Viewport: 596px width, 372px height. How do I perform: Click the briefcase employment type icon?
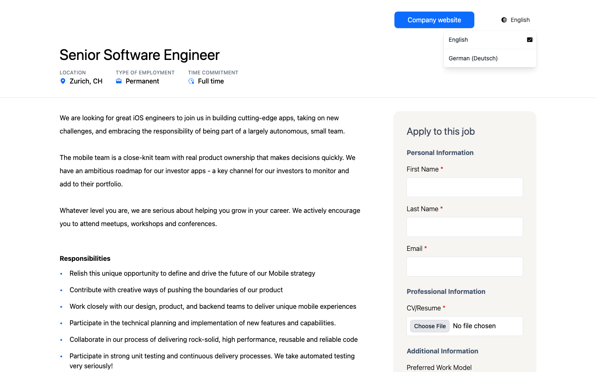coord(119,81)
